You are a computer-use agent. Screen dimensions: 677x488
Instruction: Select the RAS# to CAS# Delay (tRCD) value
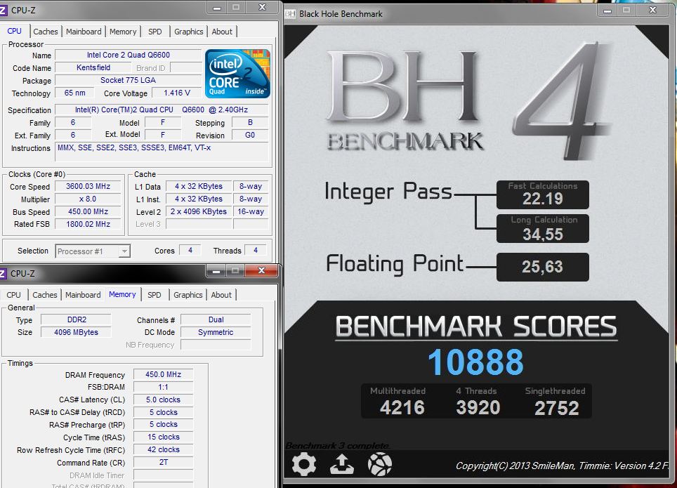(x=163, y=412)
